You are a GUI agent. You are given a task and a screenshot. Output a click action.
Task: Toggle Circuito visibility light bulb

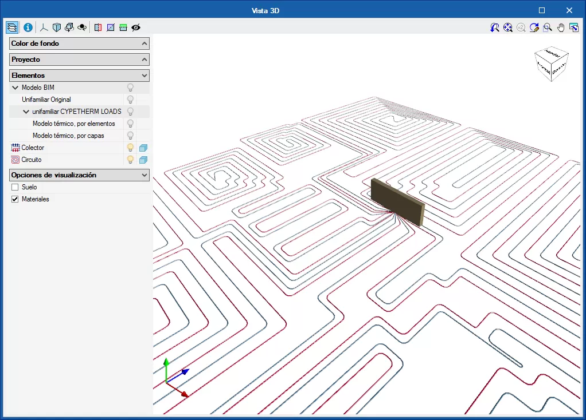click(130, 160)
